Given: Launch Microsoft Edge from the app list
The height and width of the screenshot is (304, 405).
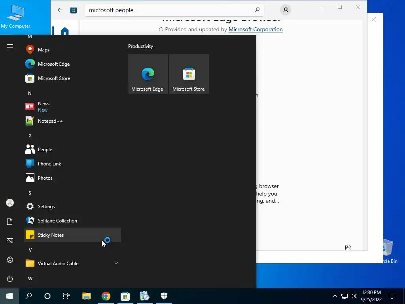Looking at the screenshot, I should (72, 64).
